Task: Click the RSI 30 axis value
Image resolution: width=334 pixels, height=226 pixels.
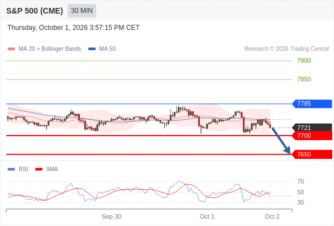Action: coord(301,202)
